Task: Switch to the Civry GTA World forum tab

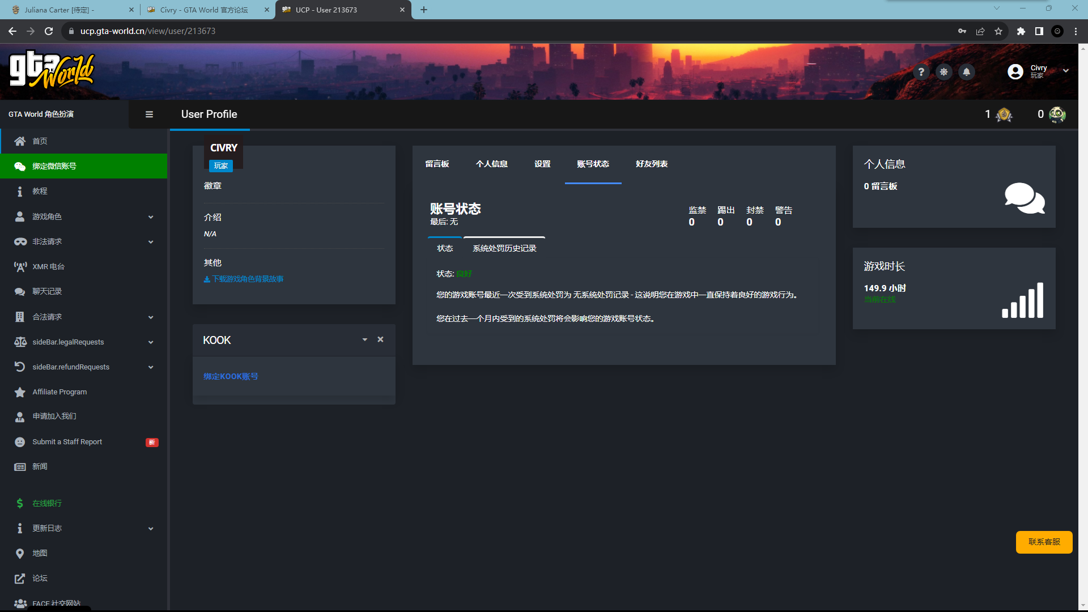Action: click(x=207, y=10)
